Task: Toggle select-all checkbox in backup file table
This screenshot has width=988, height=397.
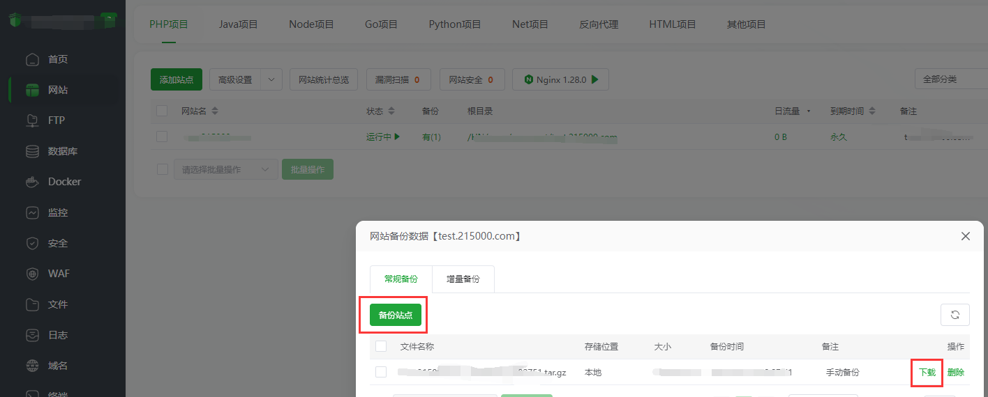Action: click(x=381, y=346)
